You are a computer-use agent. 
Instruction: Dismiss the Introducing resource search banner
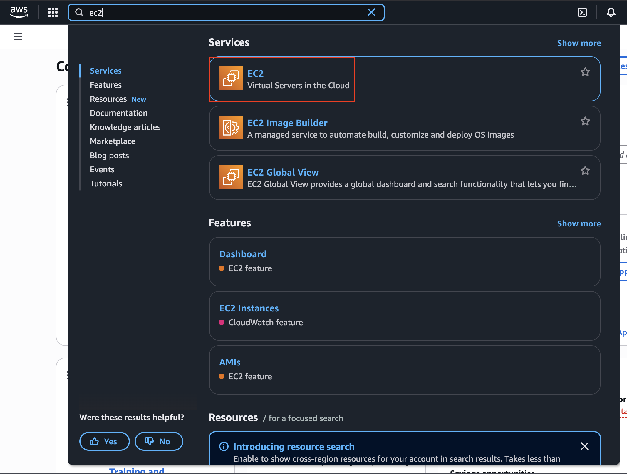(585, 446)
